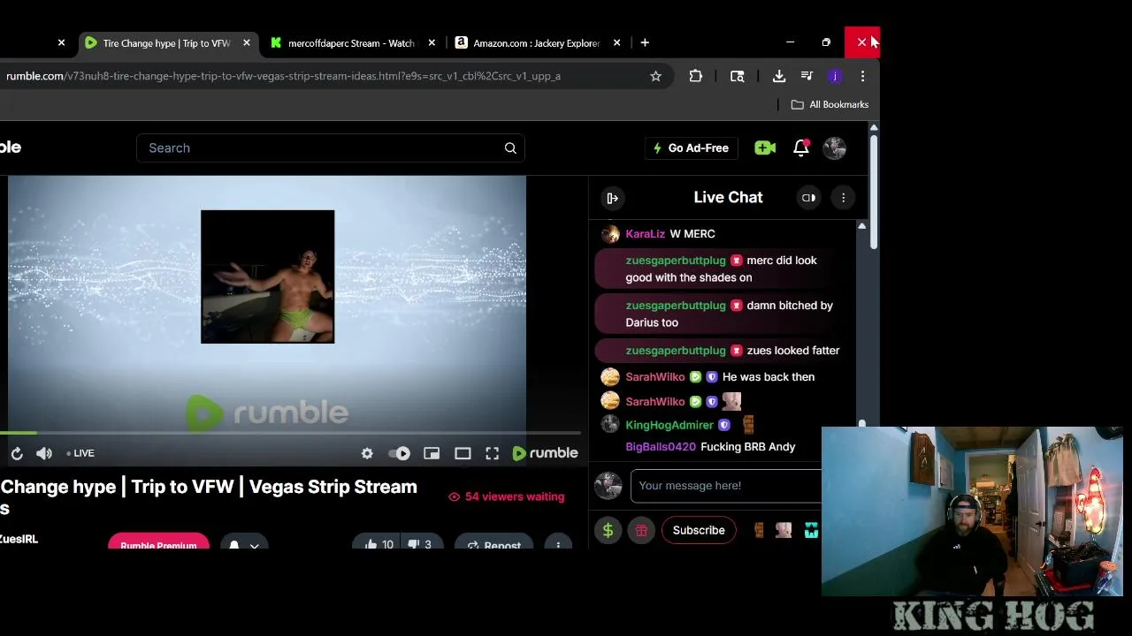Open Live Chat options menu
Screen dimensions: 1132x636
[x=844, y=198]
